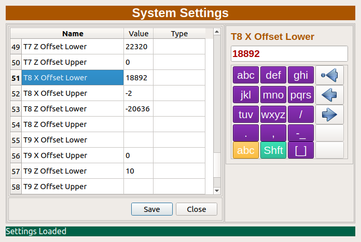Tap the comma keypad key
This screenshot has width=361, height=242.
tap(273, 133)
